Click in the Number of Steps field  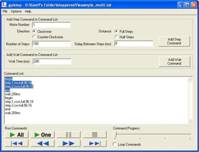click(x=51, y=44)
